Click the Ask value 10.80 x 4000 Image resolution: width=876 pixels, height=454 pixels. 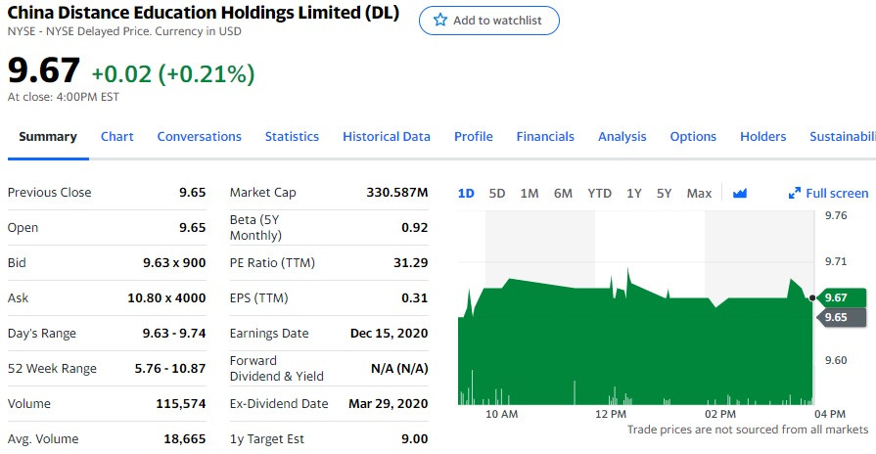coord(166,297)
